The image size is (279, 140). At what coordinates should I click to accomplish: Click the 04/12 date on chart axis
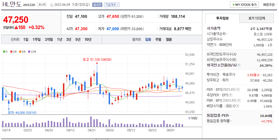point(70,130)
